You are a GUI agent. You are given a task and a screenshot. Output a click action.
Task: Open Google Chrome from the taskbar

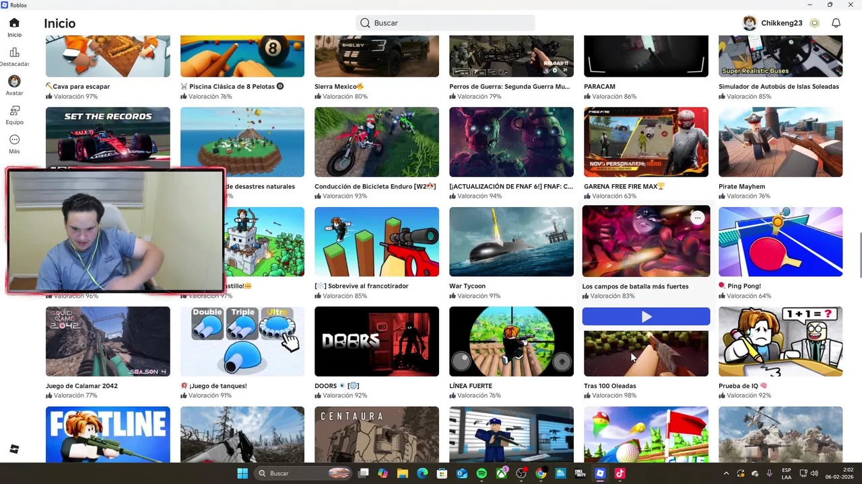(541, 473)
